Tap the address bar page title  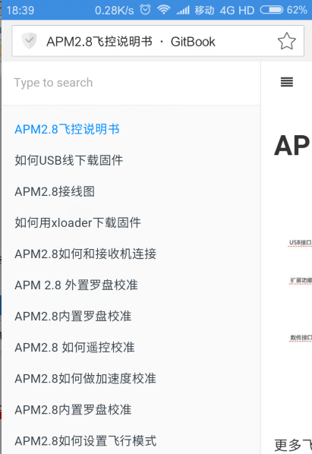coord(131,42)
